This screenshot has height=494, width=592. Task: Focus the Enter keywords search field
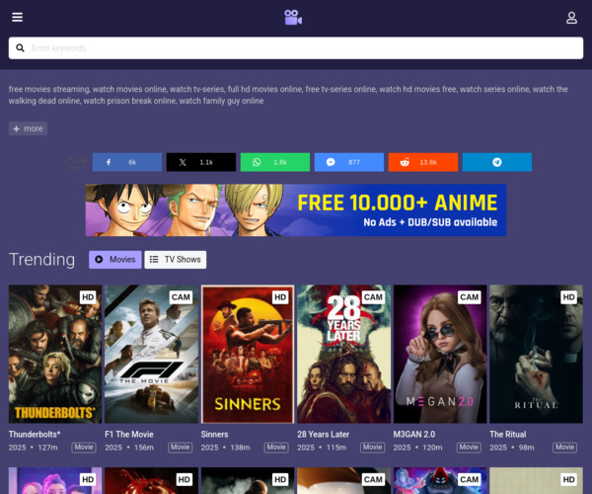pyautogui.click(x=296, y=48)
